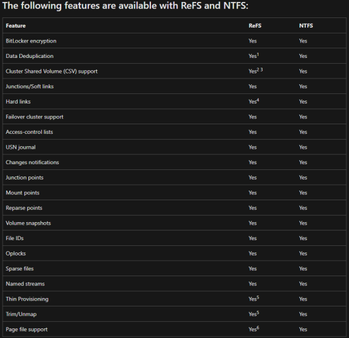
Task: Click the NTFS Yes value for Named streams
Action: pos(303,284)
